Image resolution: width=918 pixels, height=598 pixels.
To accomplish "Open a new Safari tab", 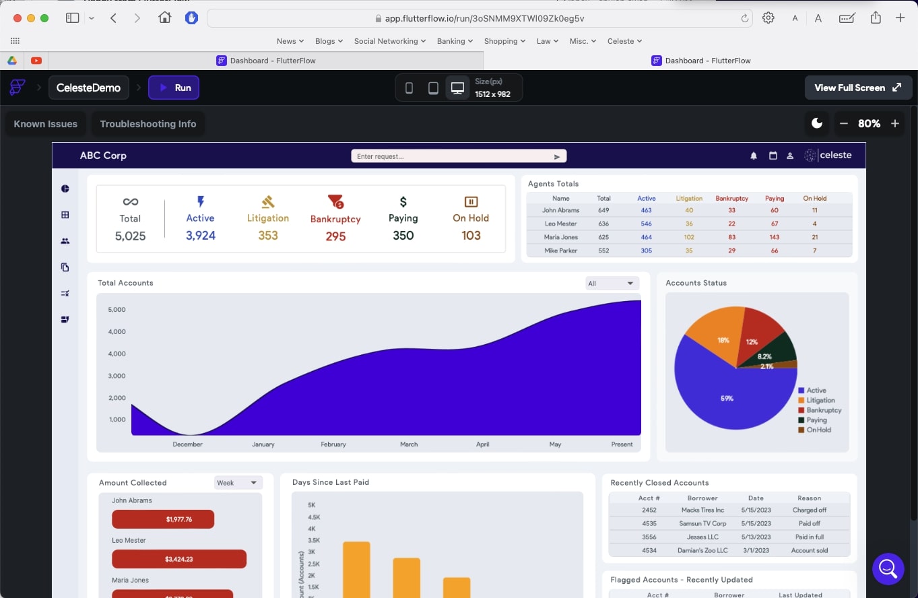I will tap(900, 18).
